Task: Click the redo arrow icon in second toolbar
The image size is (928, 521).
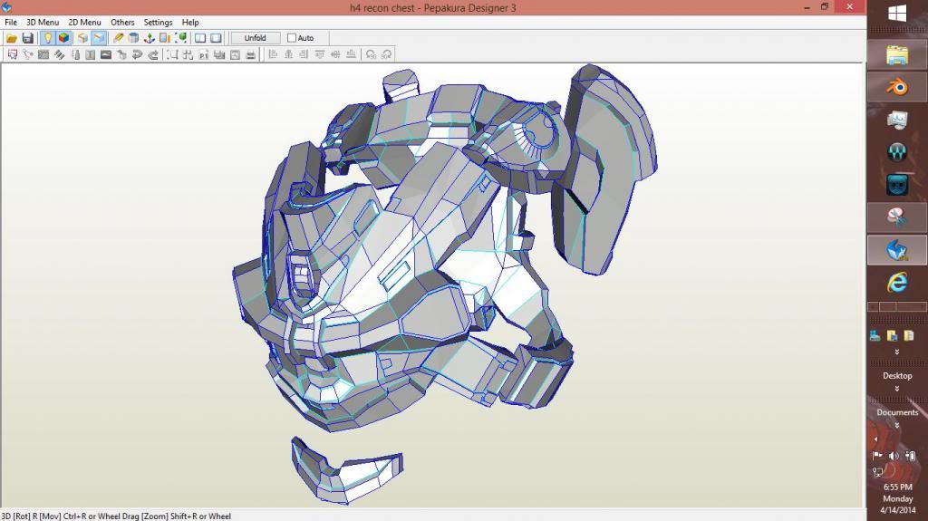Action: (153, 54)
